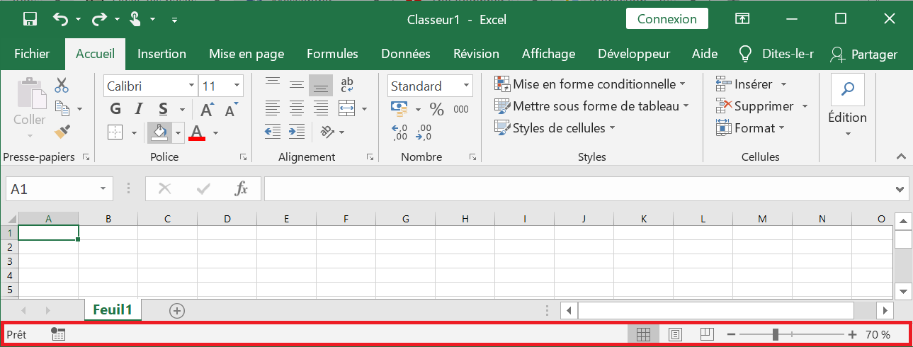Open the font size 11 dropdown
Viewport: 913px width, 347px height.
(x=237, y=86)
